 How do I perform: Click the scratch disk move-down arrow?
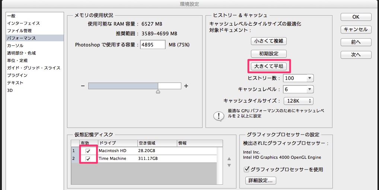click(x=229, y=165)
